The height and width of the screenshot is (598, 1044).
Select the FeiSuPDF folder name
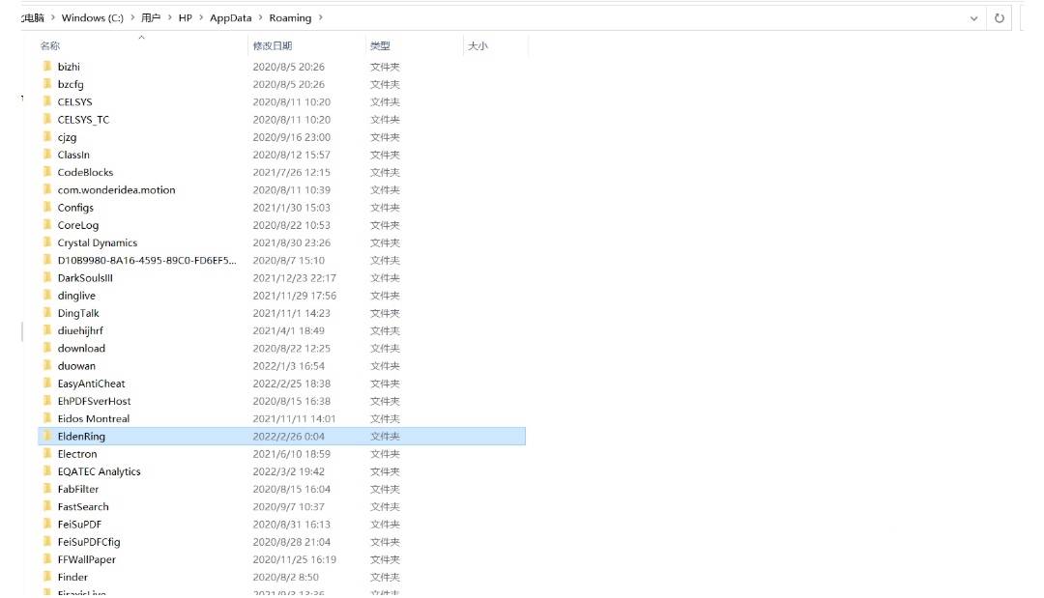pos(79,525)
